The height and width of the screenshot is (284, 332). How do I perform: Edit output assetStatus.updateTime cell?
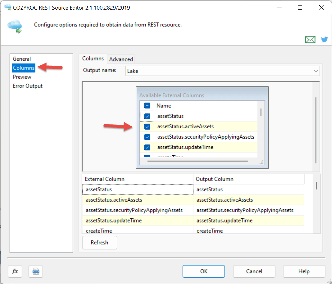point(249,220)
